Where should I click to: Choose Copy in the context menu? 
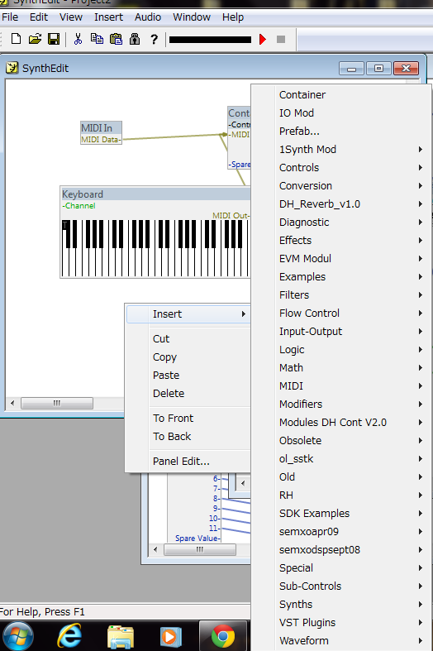tap(188, 357)
